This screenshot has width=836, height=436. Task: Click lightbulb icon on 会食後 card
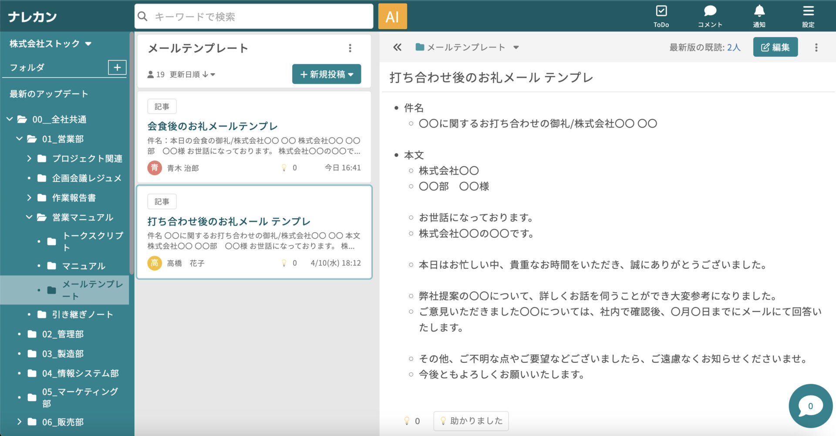[x=284, y=168]
